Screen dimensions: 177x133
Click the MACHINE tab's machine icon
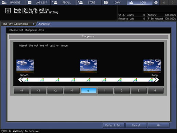(4, 2)
